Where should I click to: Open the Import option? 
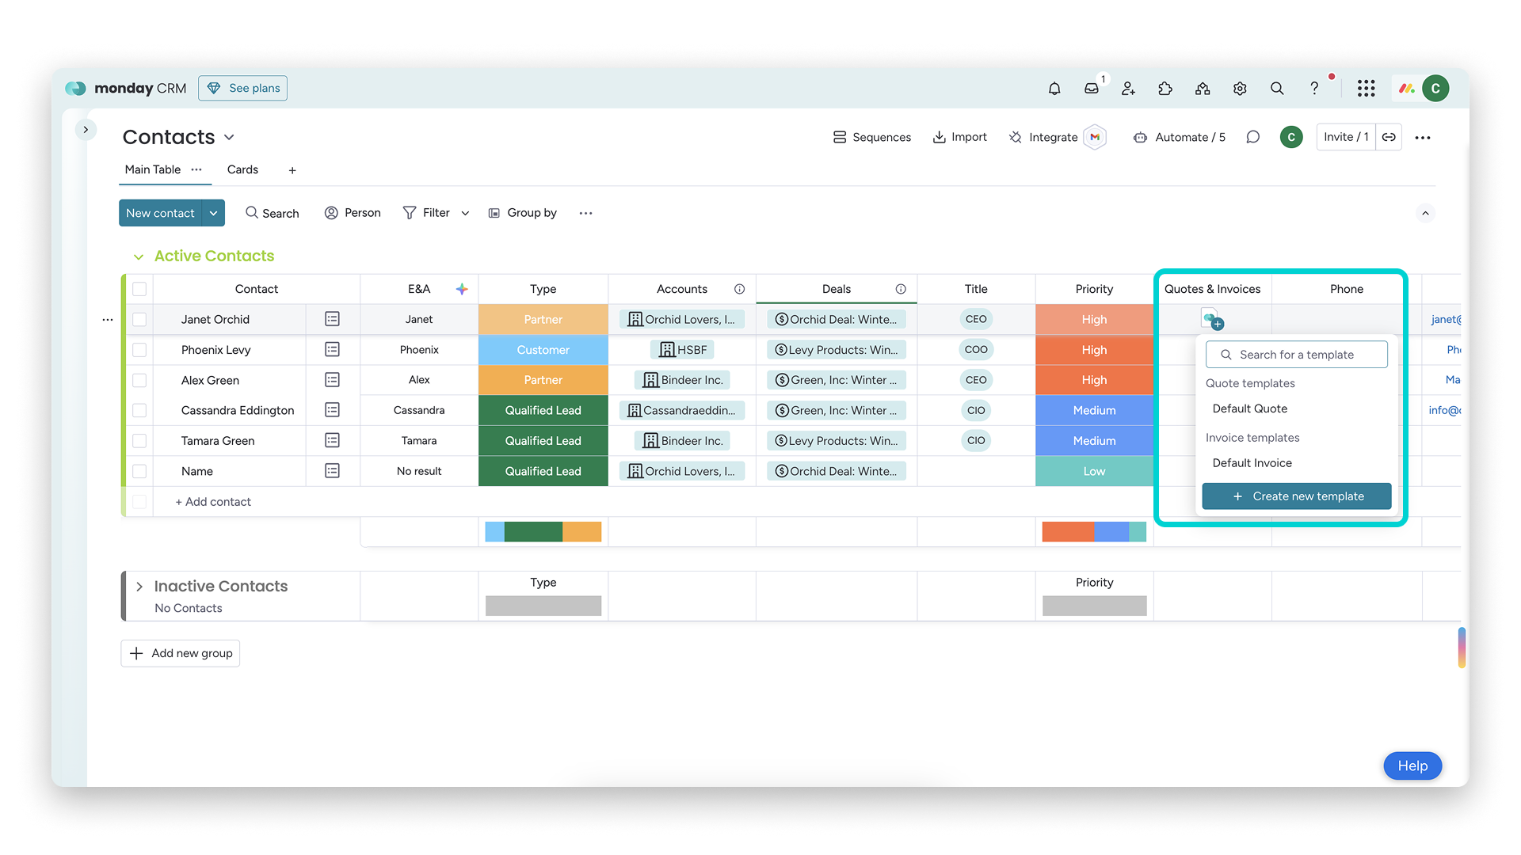(x=959, y=137)
